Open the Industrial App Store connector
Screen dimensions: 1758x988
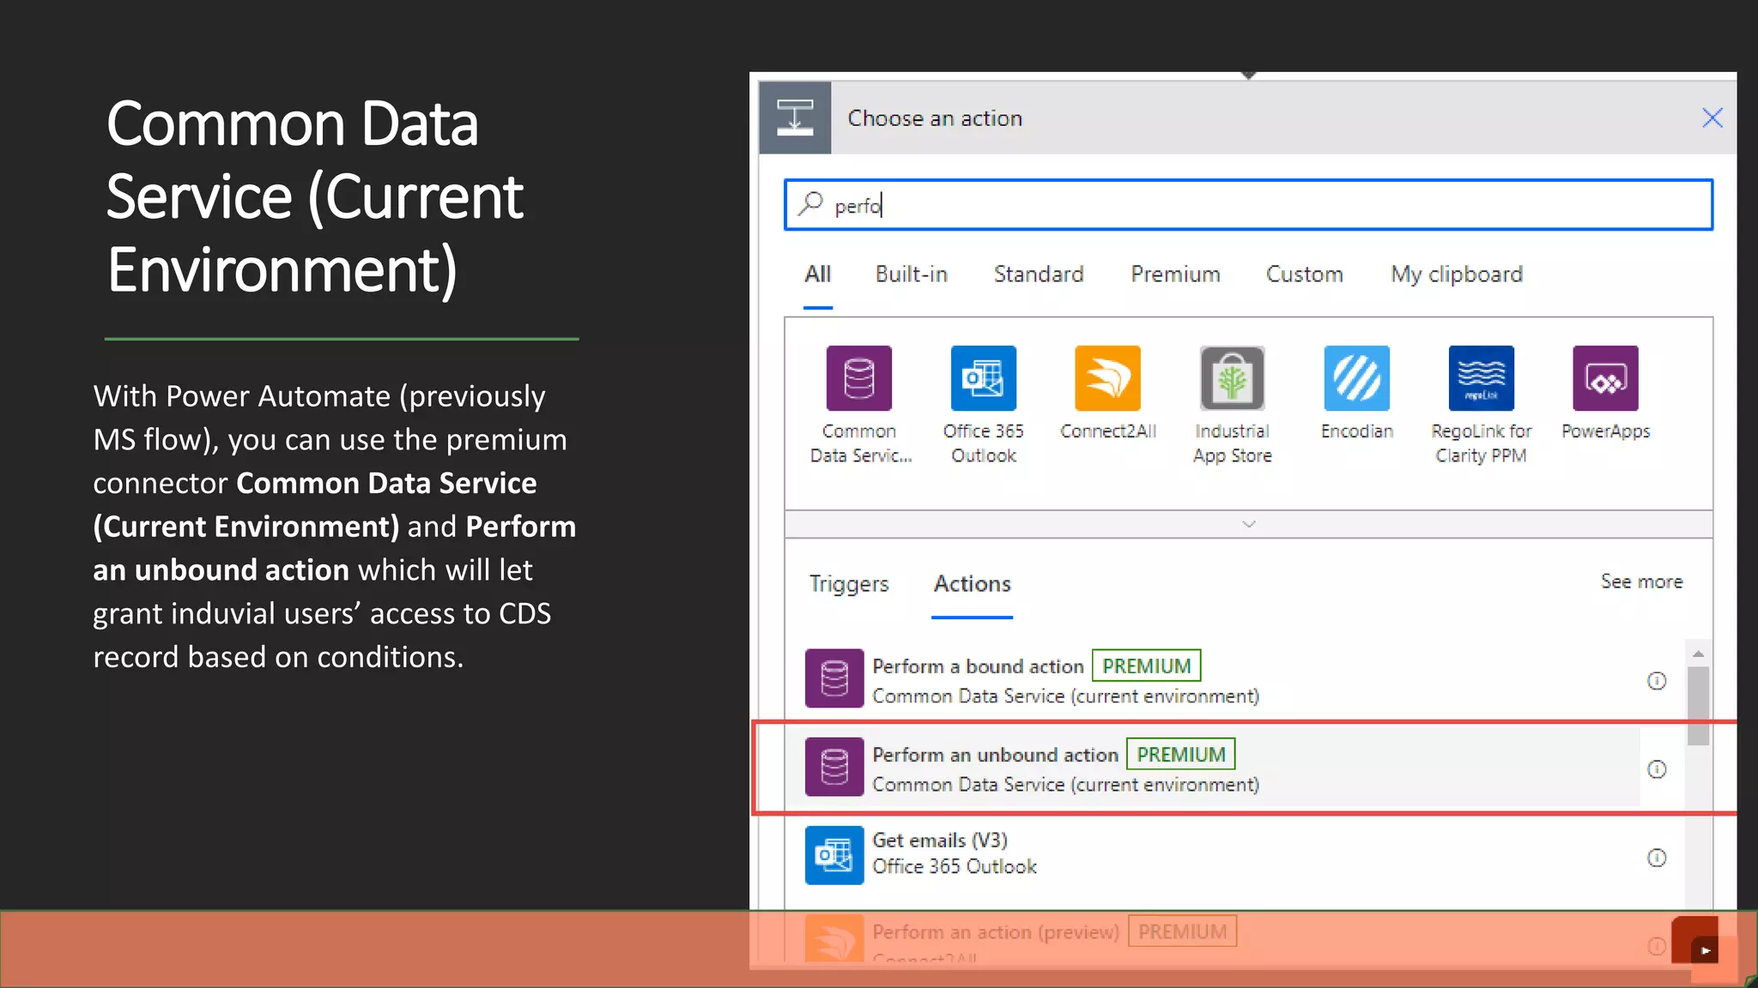point(1232,378)
